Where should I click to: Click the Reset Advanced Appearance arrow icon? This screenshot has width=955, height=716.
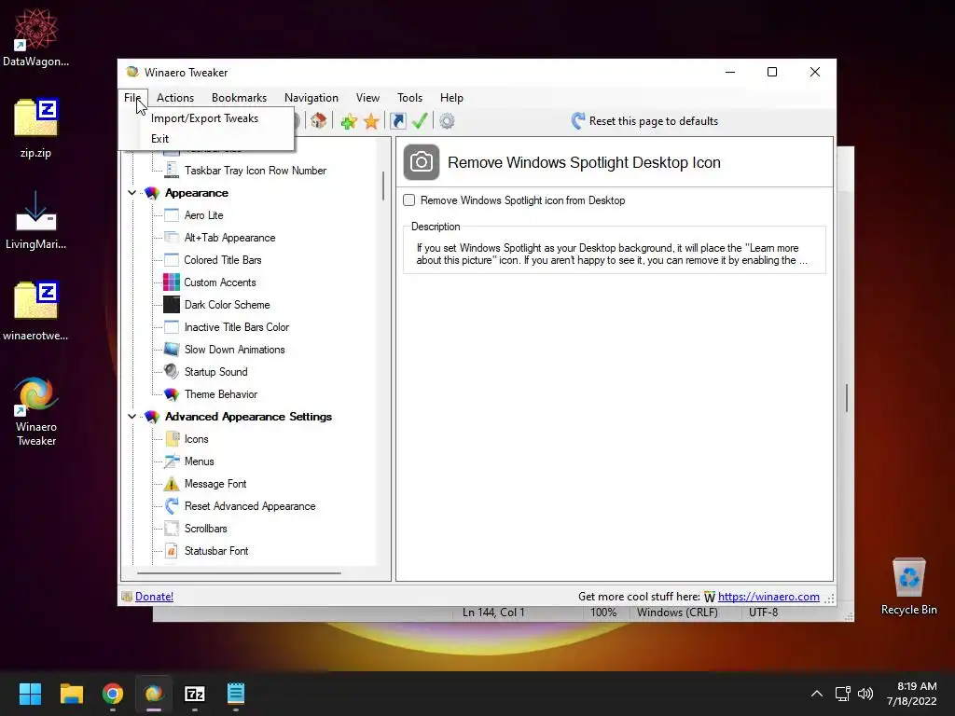(172, 506)
